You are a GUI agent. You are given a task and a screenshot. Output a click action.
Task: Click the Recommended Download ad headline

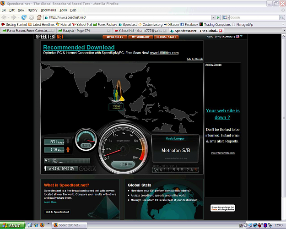click(x=79, y=48)
